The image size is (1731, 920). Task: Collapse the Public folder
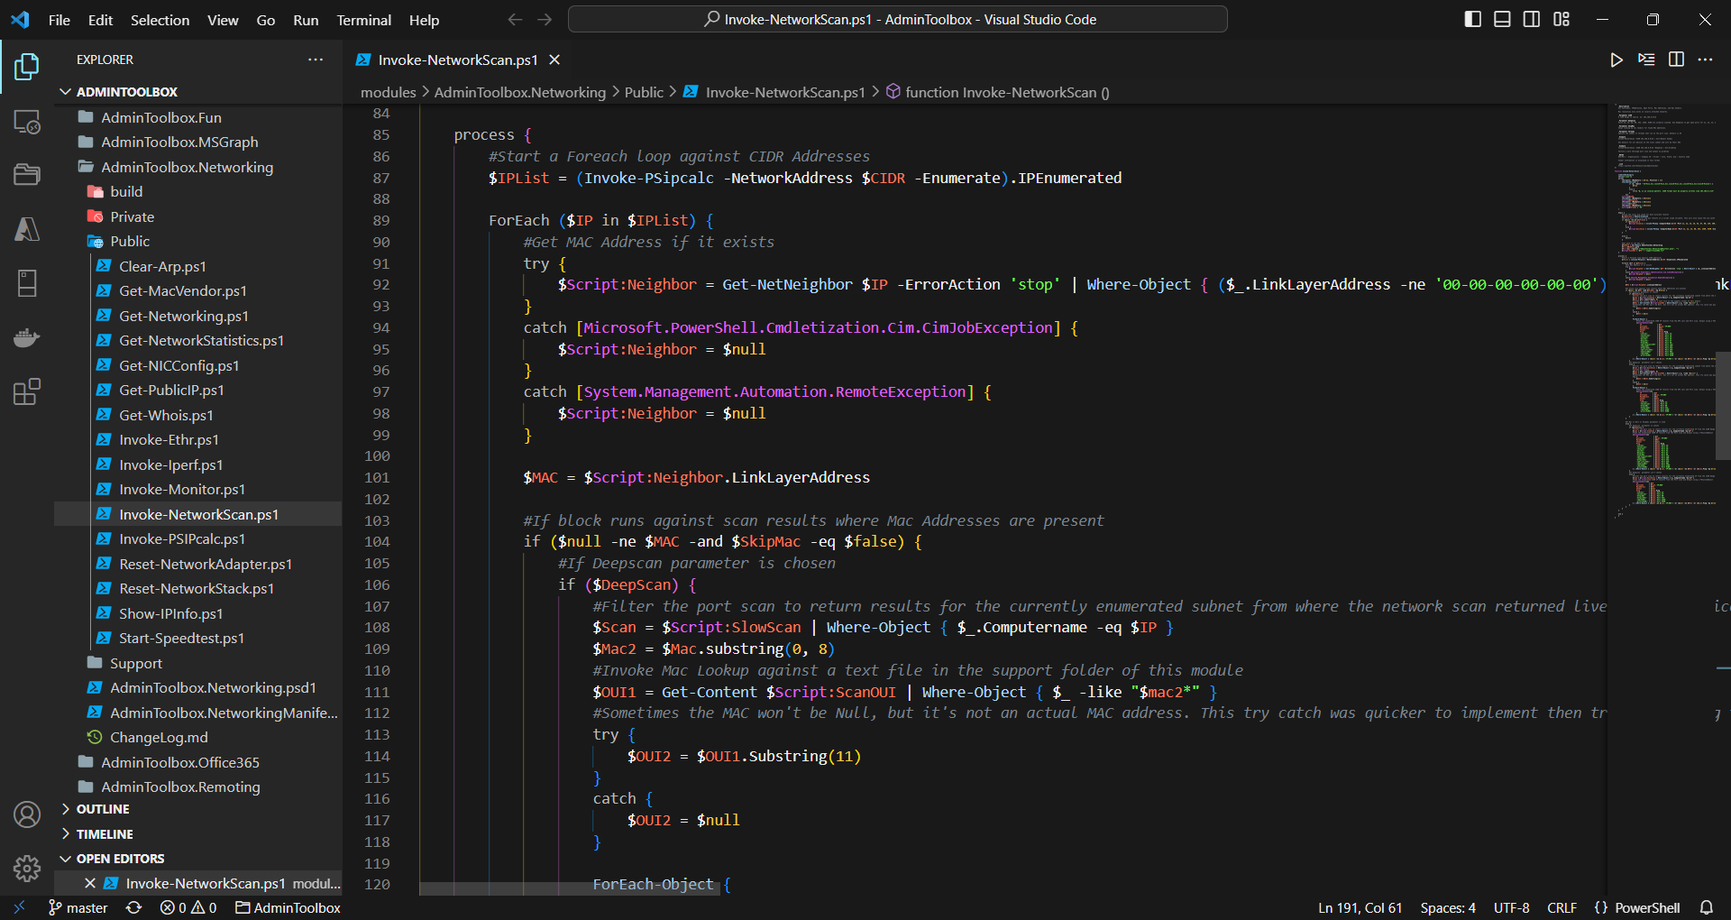coord(198,241)
